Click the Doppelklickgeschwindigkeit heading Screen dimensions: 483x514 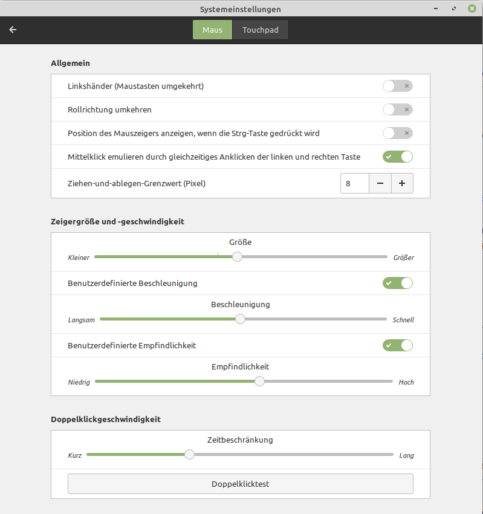click(x=106, y=419)
